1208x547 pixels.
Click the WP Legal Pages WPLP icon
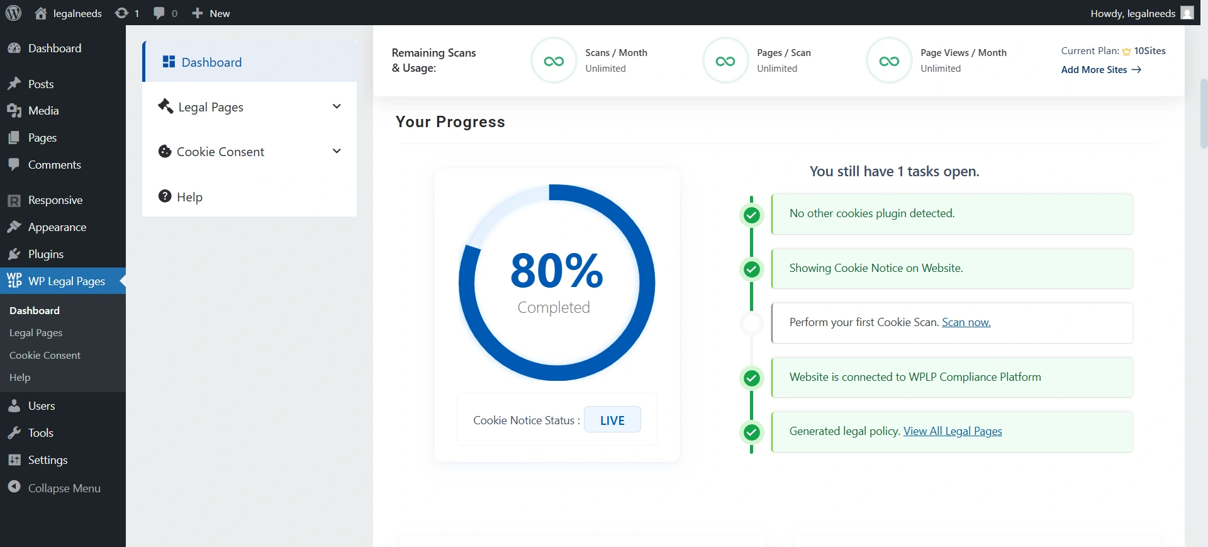14,281
